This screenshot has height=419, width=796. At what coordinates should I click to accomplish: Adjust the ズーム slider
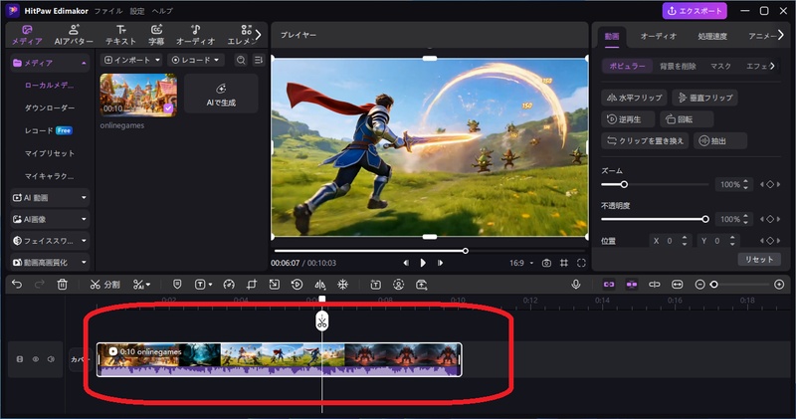click(655, 184)
